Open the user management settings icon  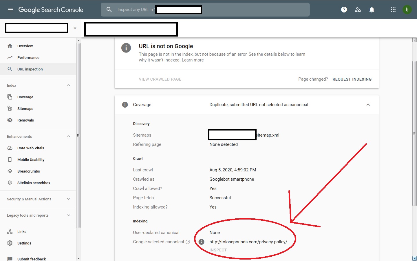coord(358,10)
